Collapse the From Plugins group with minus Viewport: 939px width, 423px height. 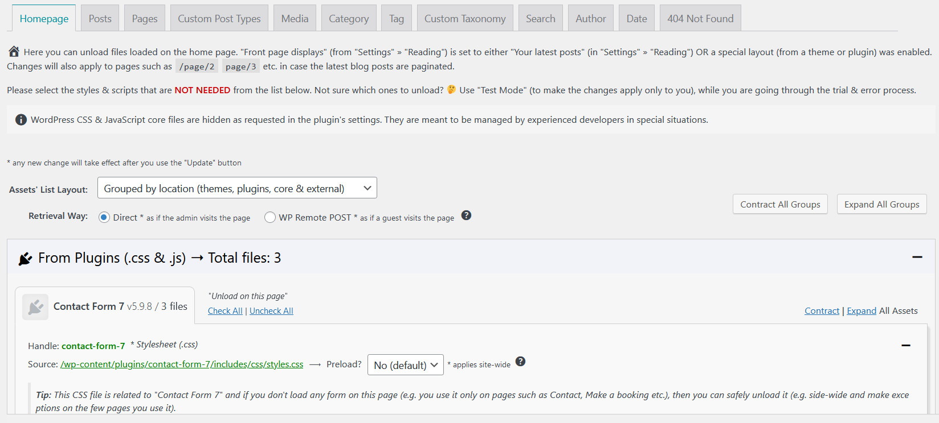[917, 258]
